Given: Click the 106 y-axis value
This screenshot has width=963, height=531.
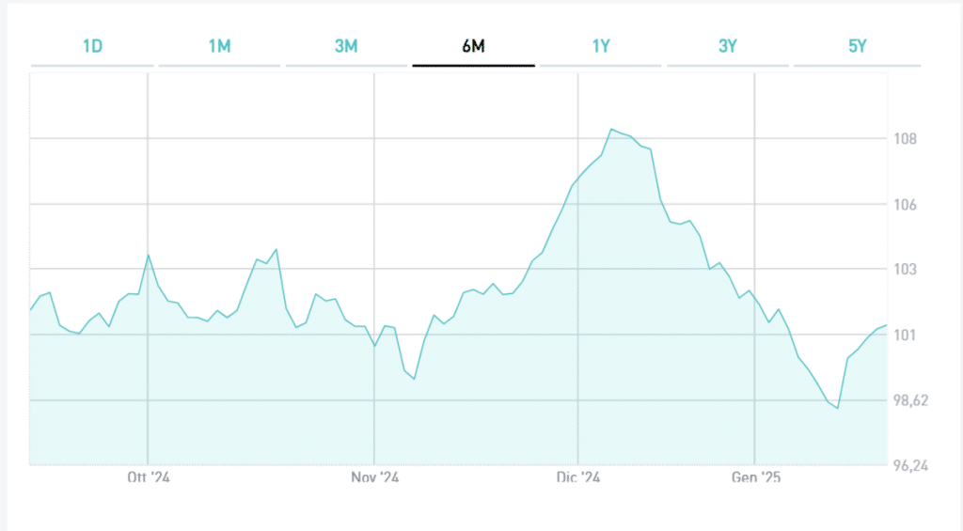Looking at the screenshot, I should 905,205.
